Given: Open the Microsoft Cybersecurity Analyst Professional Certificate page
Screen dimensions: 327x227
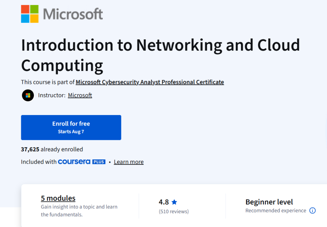Looking at the screenshot, I should coord(150,82).
